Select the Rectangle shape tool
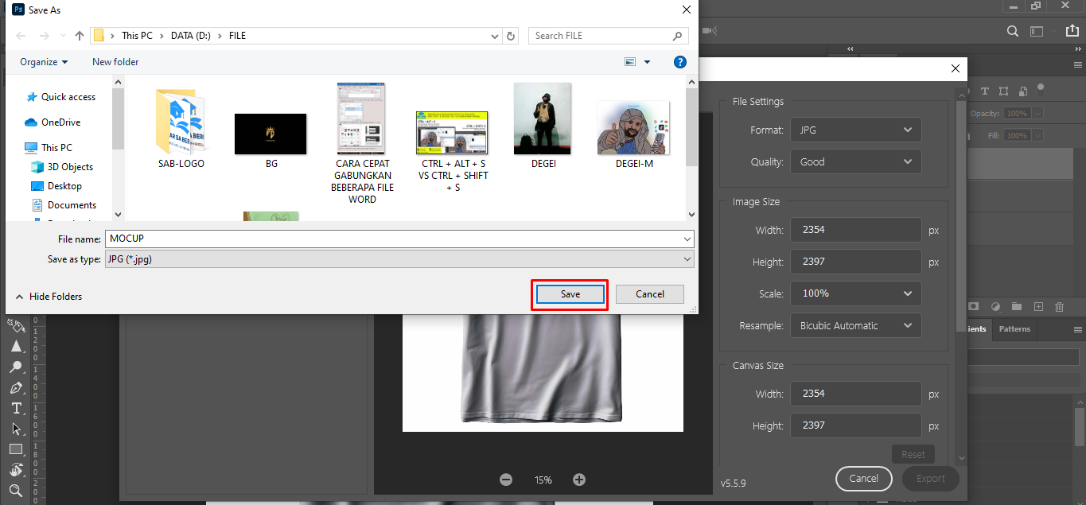 [x=16, y=449]
